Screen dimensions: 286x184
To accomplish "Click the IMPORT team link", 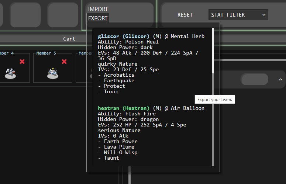I will (98, 9).
